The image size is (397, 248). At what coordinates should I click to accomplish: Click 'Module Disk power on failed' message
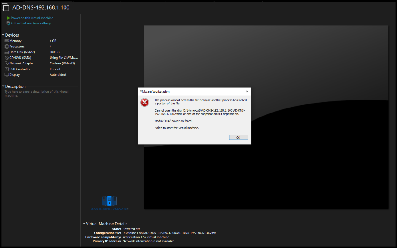coord(174,121)
